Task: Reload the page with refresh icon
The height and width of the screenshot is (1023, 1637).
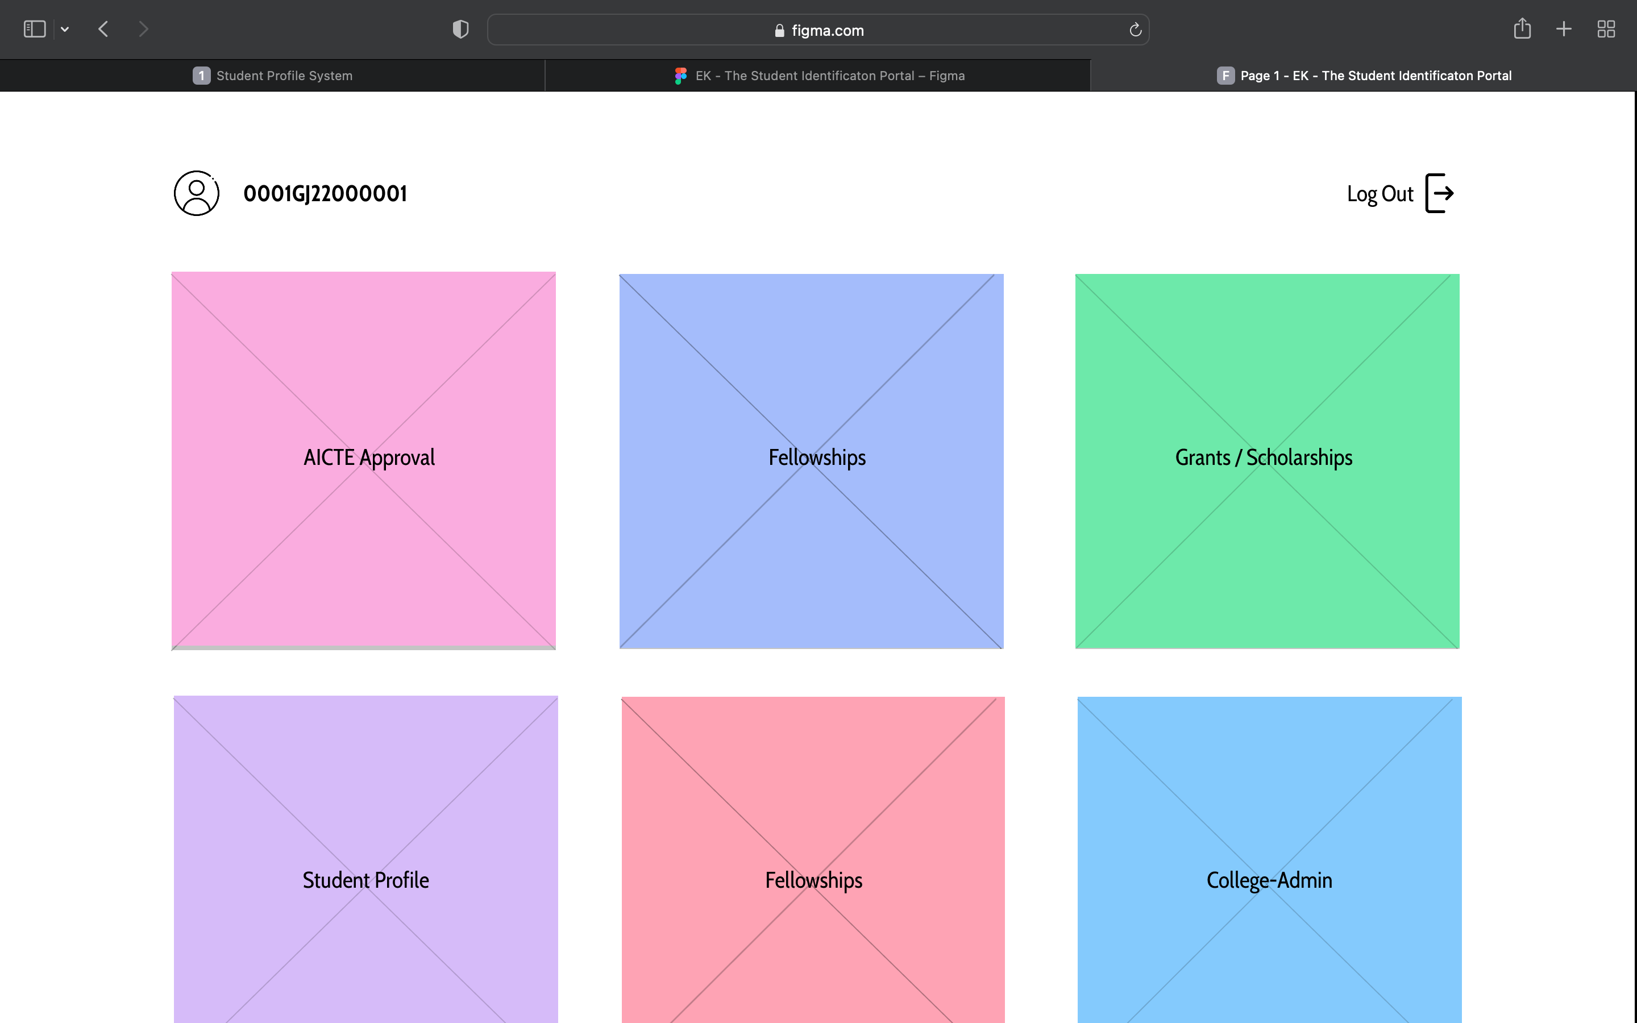Action: pos(1135,30)
